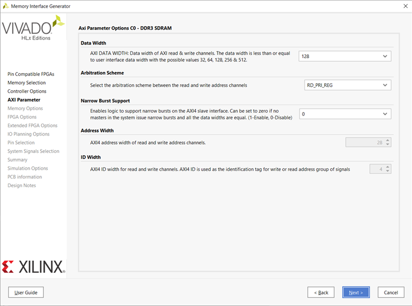Close the Memory Interface Generator window
The height and width of the screenshot is (306, 412).
[406, 6]
